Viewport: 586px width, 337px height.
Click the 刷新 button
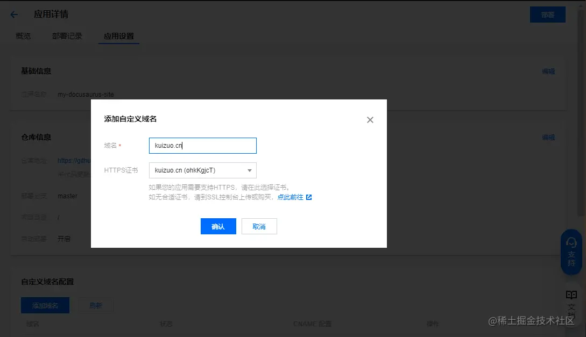pos(96,305)
